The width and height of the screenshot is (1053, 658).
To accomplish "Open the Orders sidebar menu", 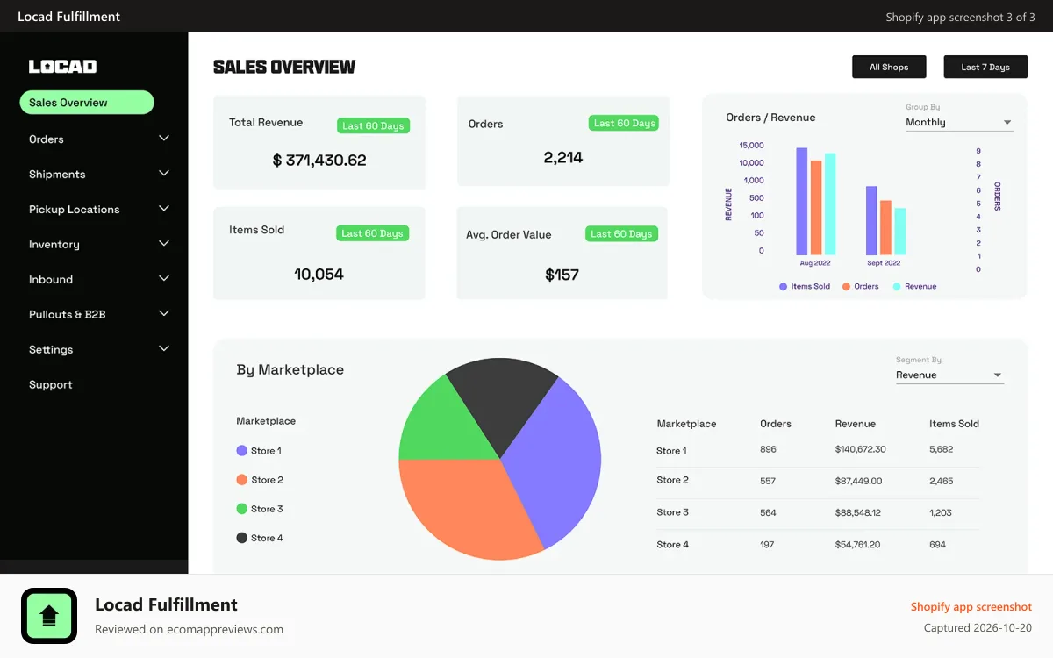I will (x=47, y=139).
